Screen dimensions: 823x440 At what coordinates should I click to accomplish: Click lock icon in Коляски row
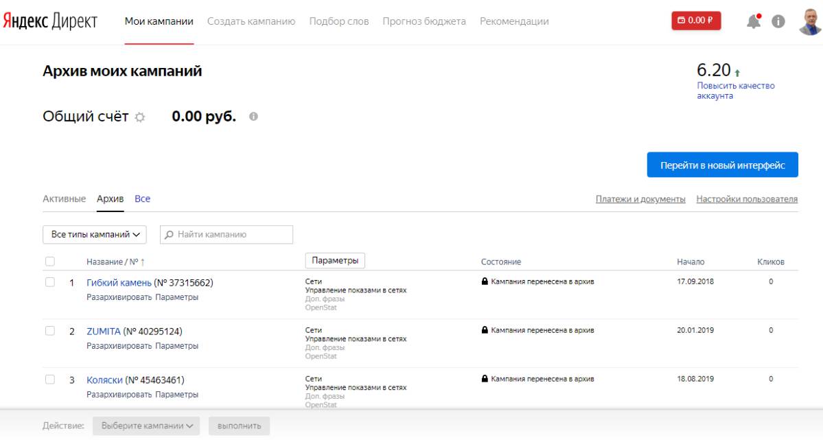485,379
